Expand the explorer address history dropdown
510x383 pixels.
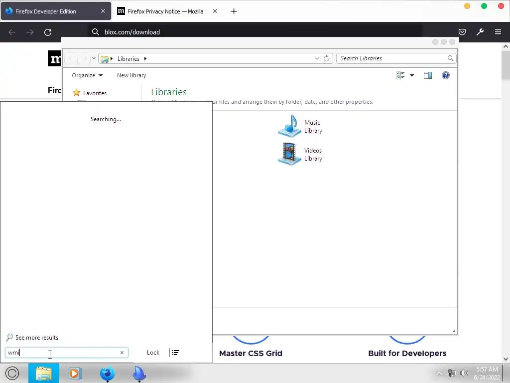click(317, 58)
